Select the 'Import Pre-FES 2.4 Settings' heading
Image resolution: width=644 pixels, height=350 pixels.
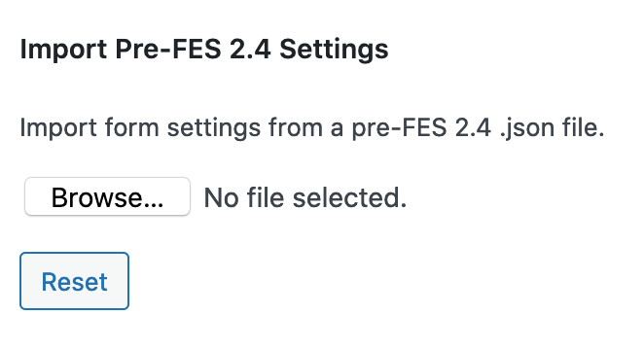coord(204,50)
